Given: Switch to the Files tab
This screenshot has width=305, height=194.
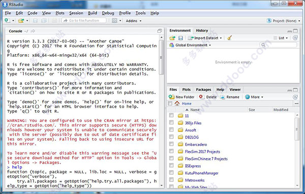Looking at the screenshot, I should click(173, 89).
